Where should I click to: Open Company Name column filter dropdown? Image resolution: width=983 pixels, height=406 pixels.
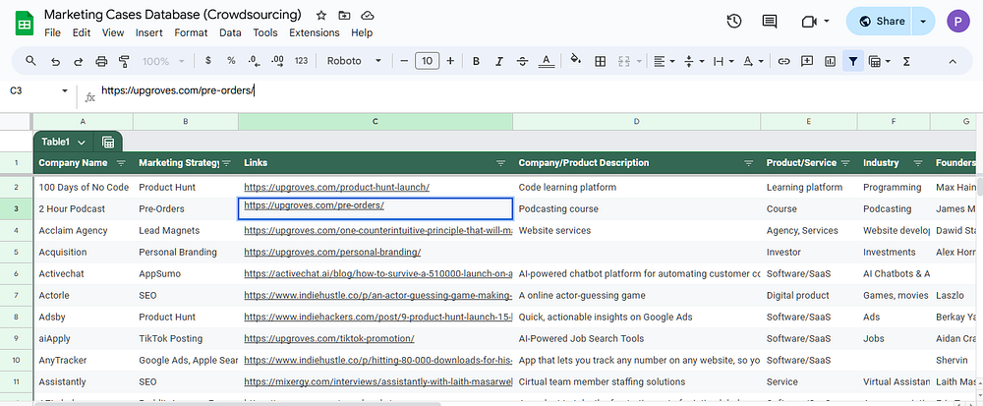[x=121, y=163]
